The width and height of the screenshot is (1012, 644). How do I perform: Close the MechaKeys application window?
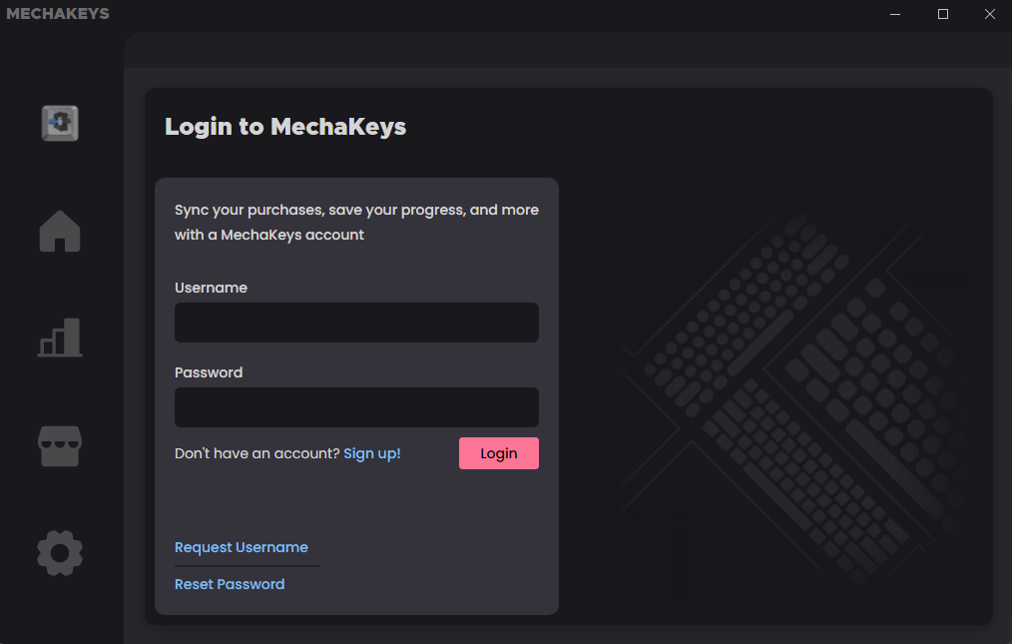[x=989, y=14]
